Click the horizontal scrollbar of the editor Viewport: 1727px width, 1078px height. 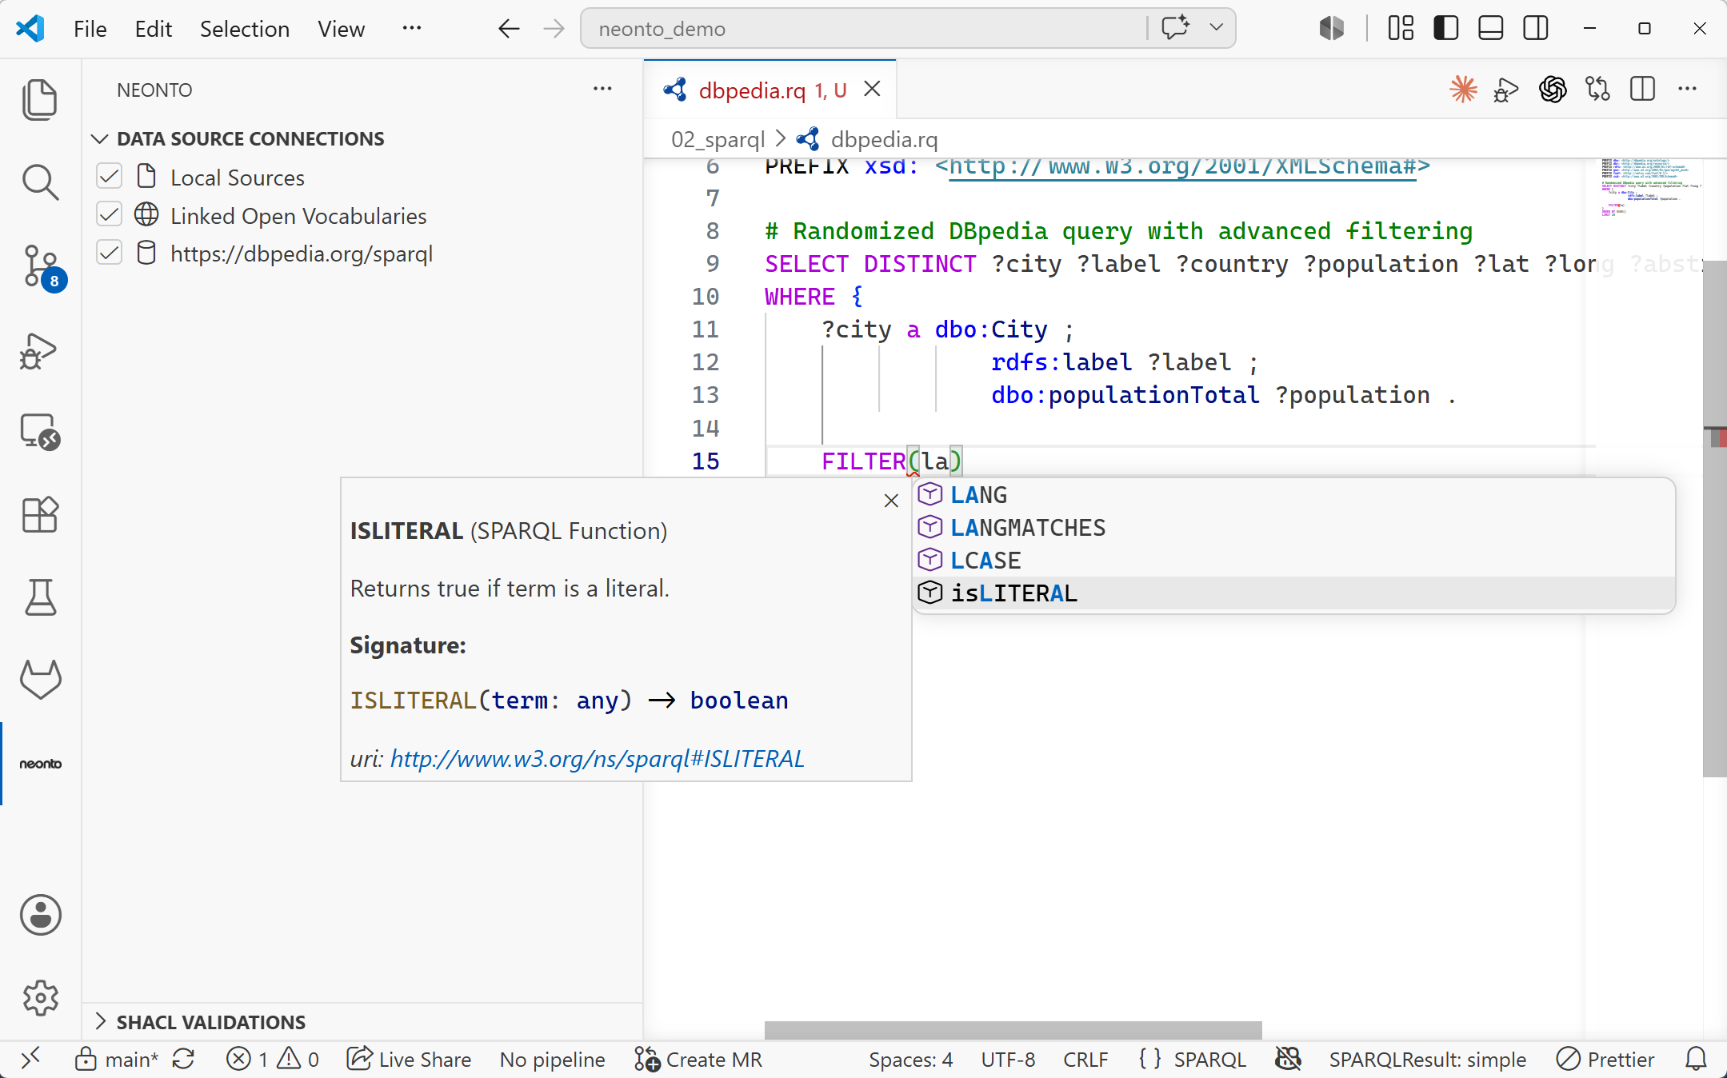pos(1013,1030)
